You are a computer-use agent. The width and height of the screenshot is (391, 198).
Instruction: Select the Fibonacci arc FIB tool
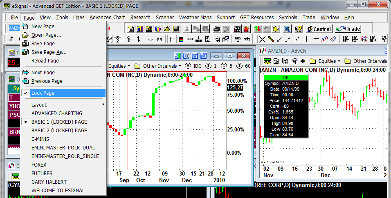point(364,39)
